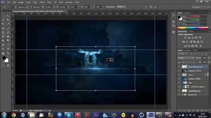
Task: Switch to the Paths tab
Action: [x=195, y=50]
